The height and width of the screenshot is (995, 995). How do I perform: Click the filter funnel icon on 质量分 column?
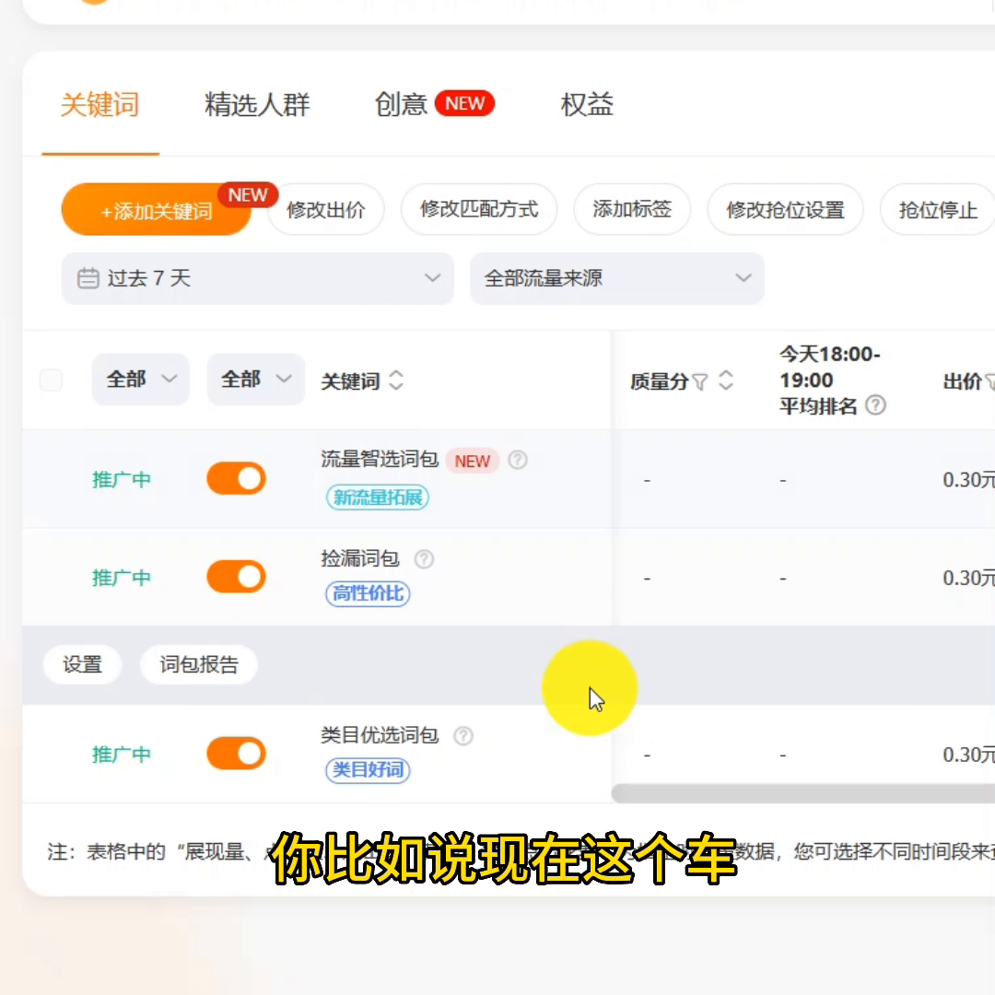click(x=700, y=380)
